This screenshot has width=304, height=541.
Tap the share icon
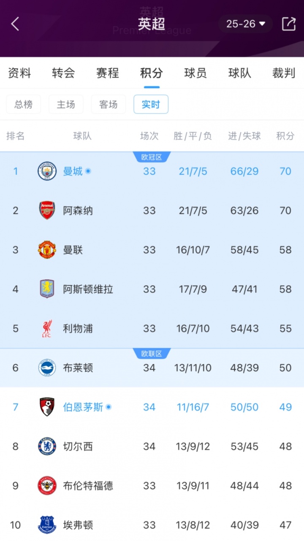tap(289, 24)
